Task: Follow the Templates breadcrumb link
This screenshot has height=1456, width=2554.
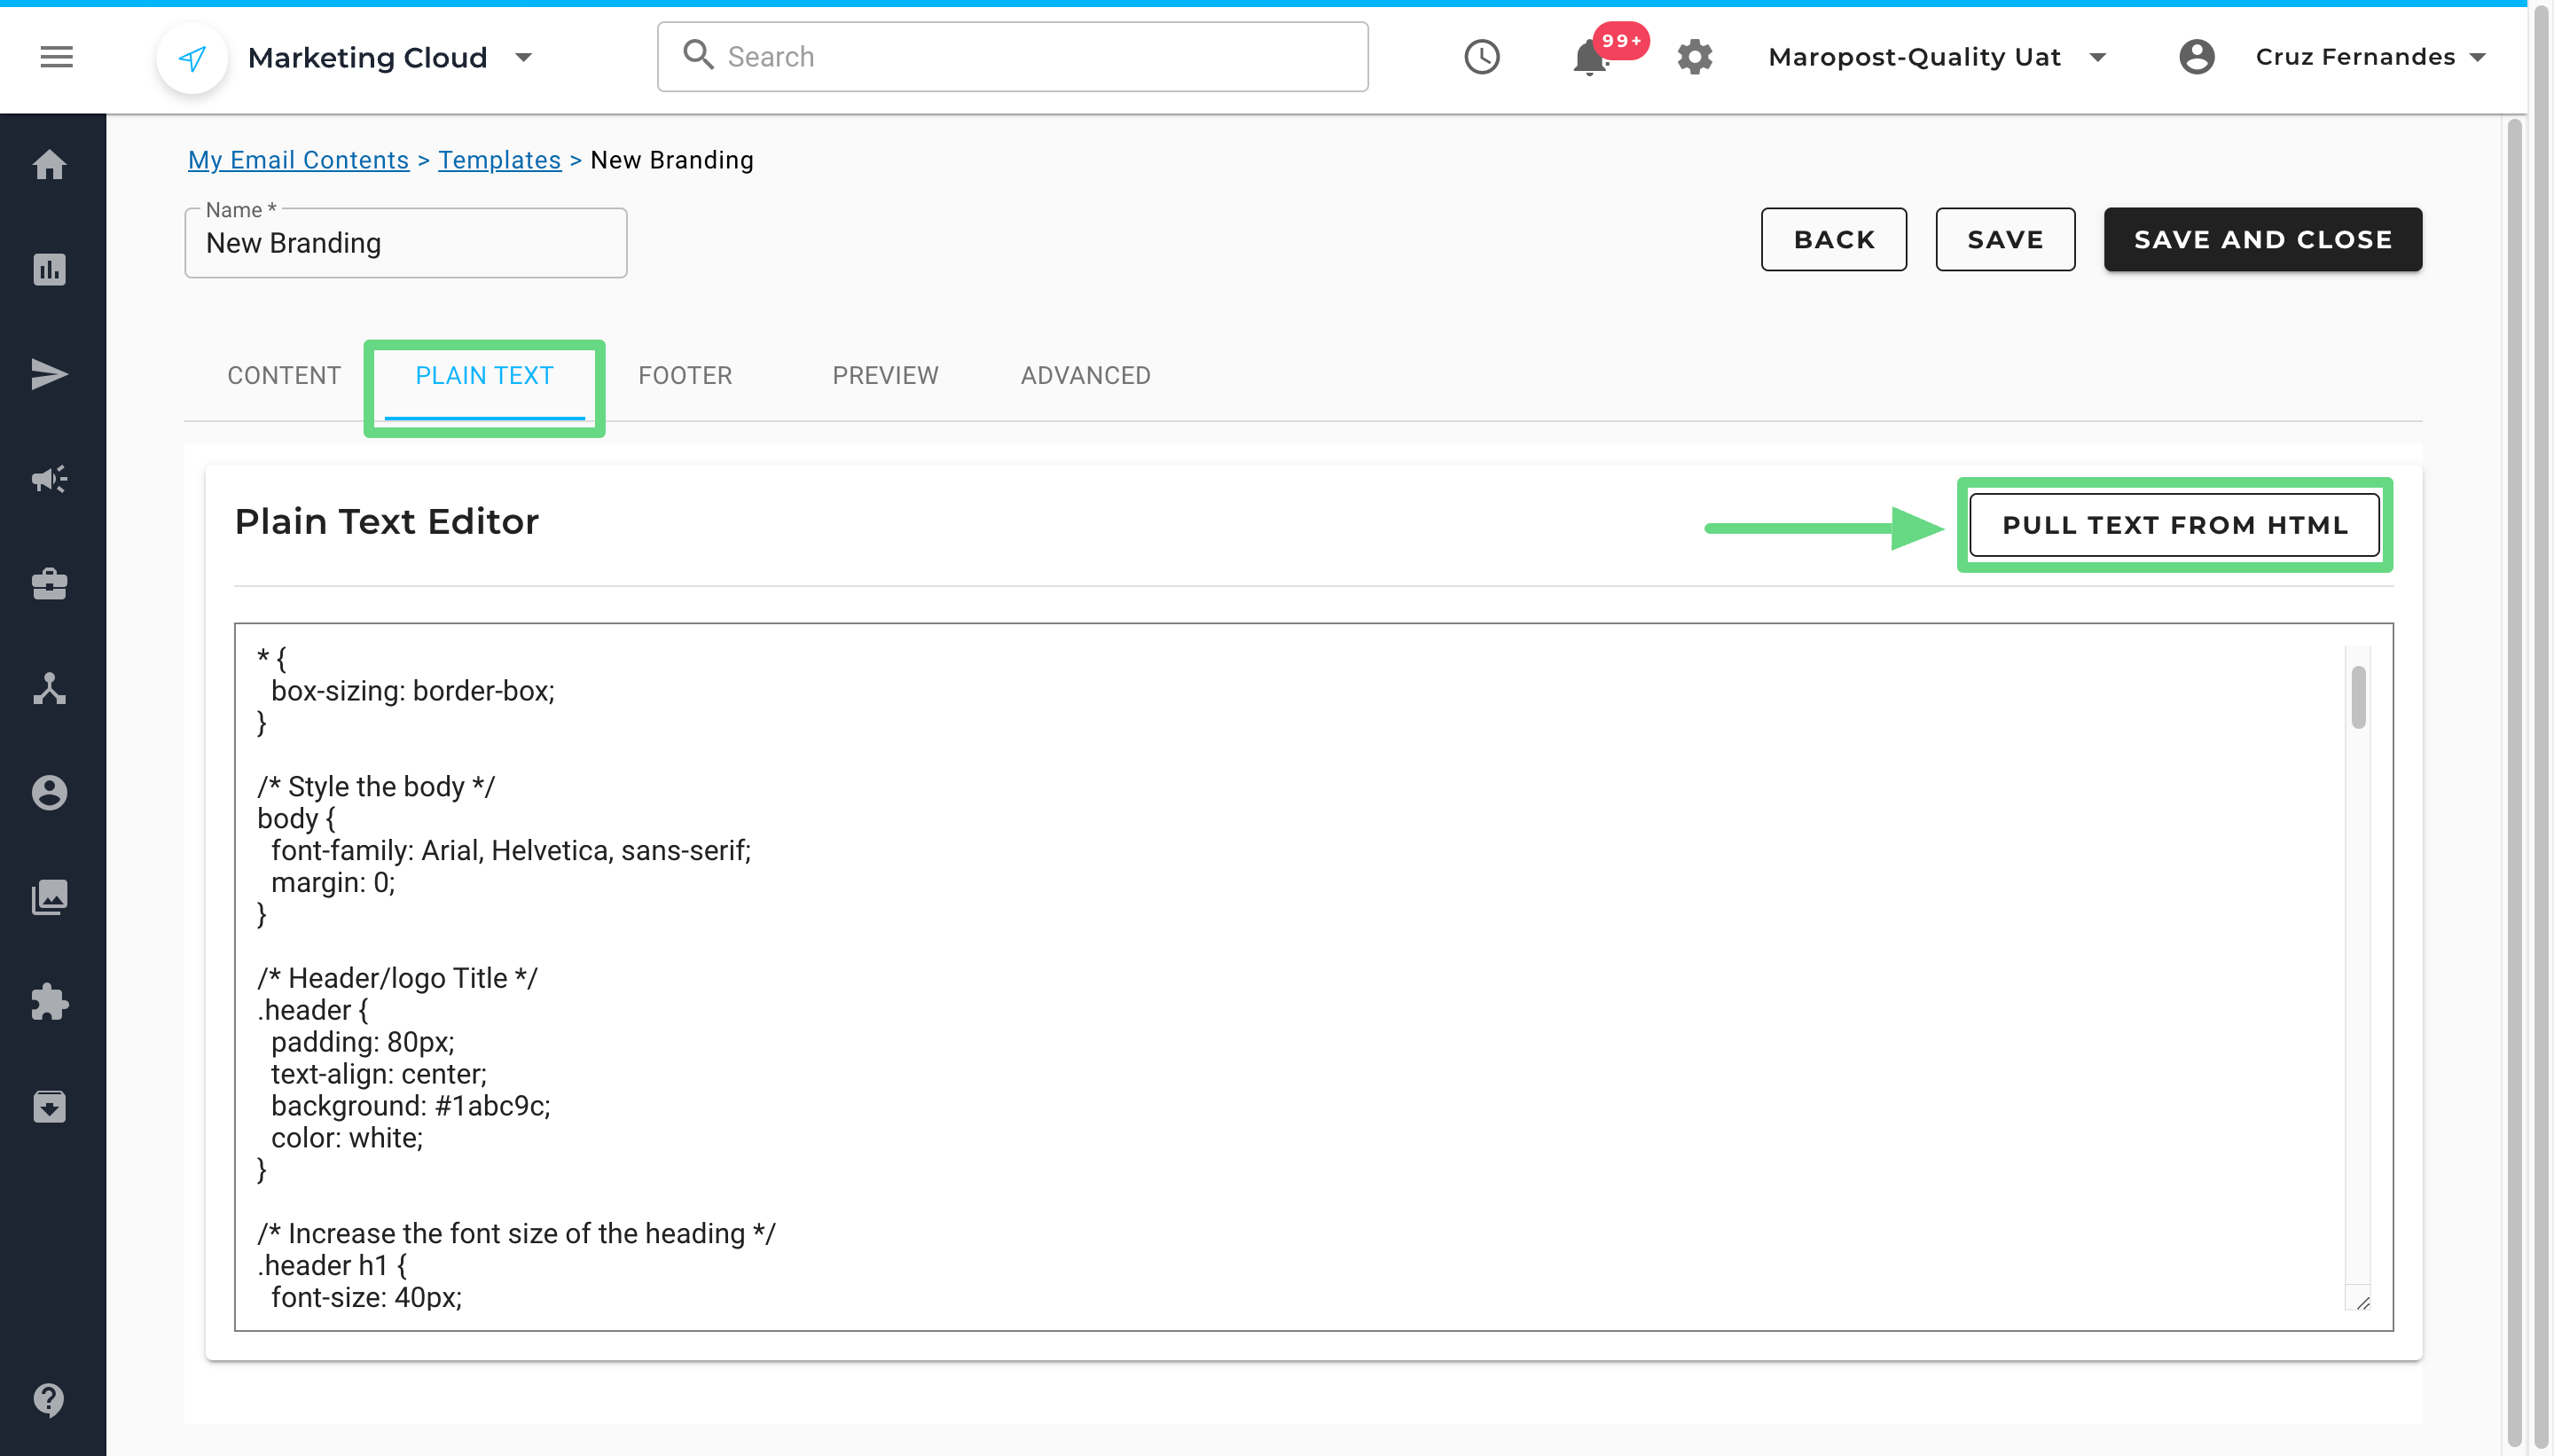Action: 499,160
